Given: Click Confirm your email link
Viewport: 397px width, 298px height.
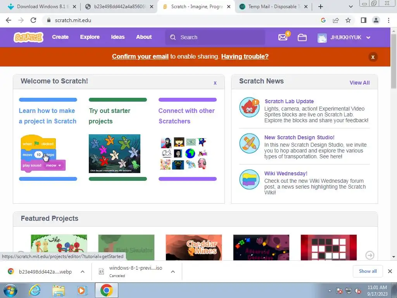Looking at the screenshot, I should [140, 57].
